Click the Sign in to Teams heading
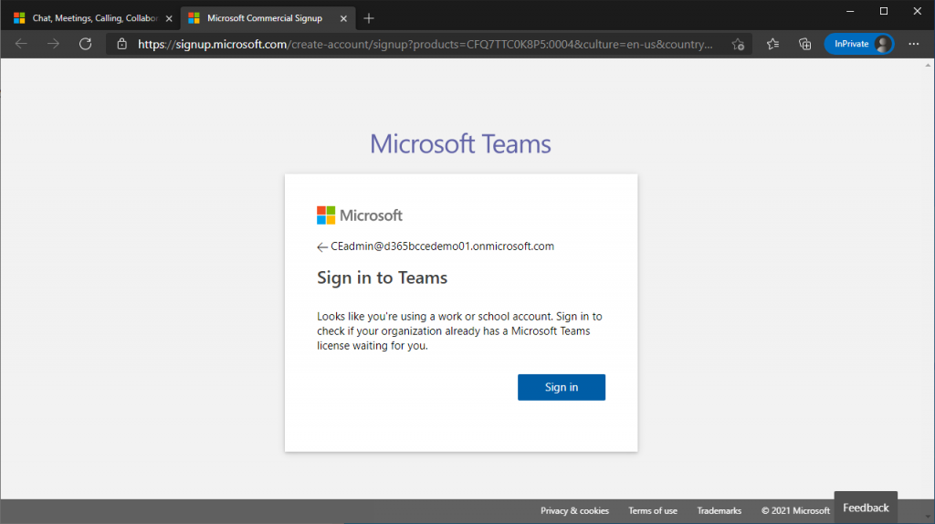This screenshot has width=935, height=524. click(383, 278)
